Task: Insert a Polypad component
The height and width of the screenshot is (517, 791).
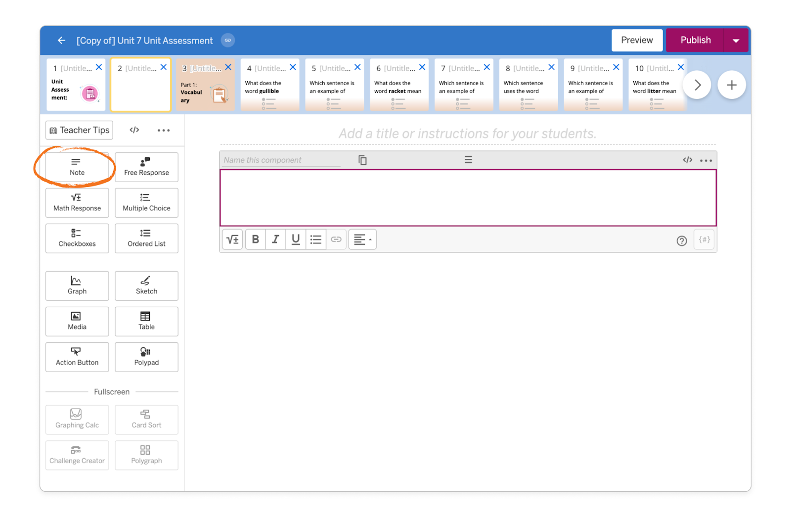Action: (x=146, y=357)
